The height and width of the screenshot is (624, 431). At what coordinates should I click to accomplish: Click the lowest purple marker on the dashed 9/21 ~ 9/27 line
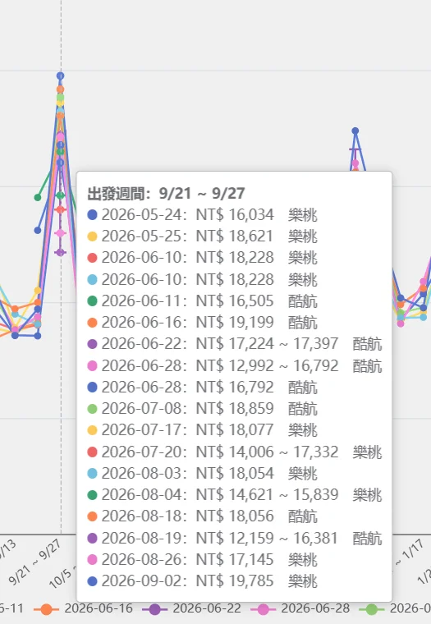coord(61,252)
